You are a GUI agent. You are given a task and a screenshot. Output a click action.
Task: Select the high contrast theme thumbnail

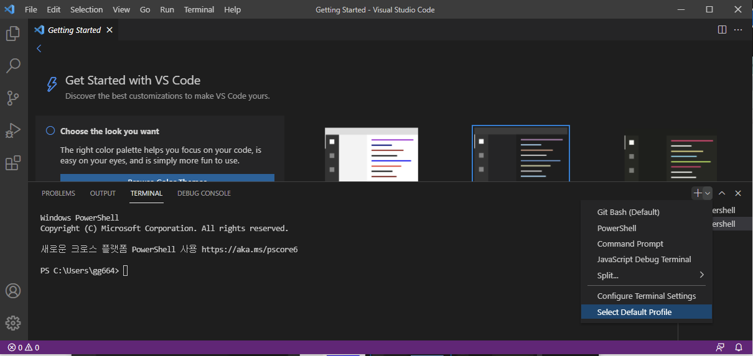click(670, 158)
